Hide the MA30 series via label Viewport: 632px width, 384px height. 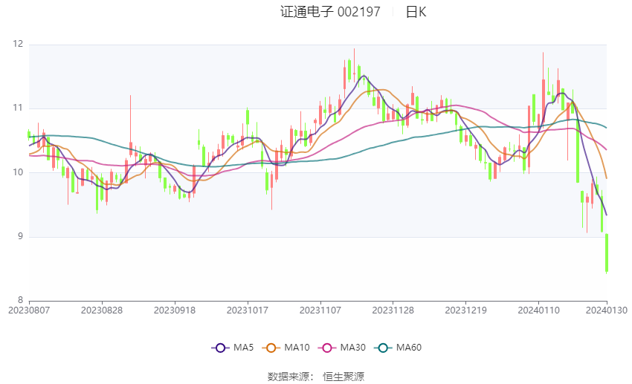(352, 348)
